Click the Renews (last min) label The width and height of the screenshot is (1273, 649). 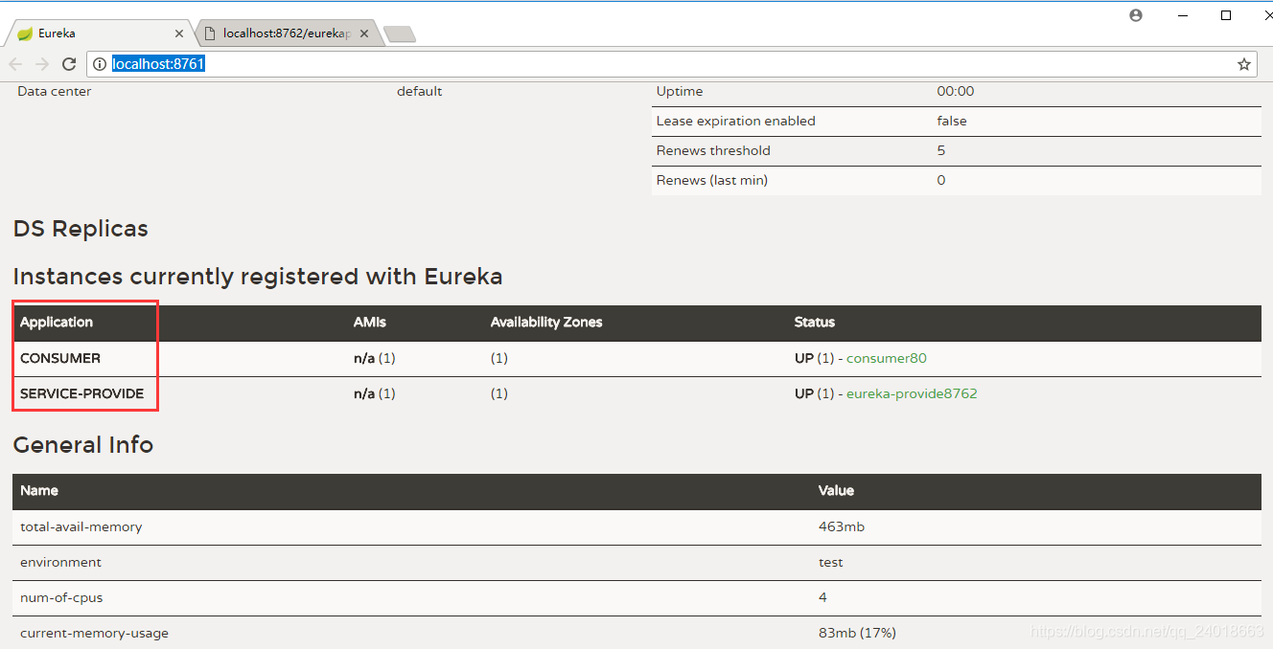[x=712, y=180]
